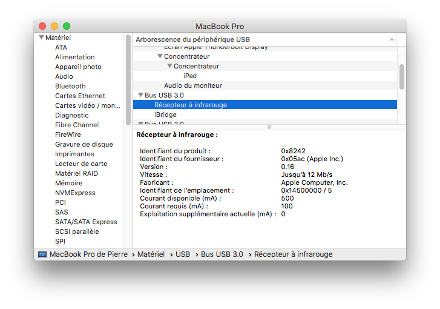Open Appareil photo category
Screen dimensions: 440x309
coord(78,67)
